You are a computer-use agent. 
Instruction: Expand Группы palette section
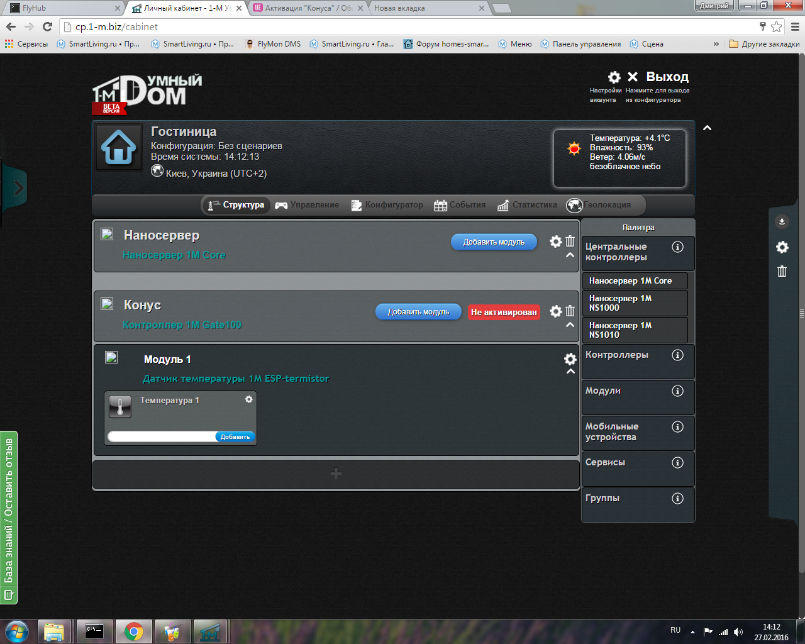tap(638, 504)
